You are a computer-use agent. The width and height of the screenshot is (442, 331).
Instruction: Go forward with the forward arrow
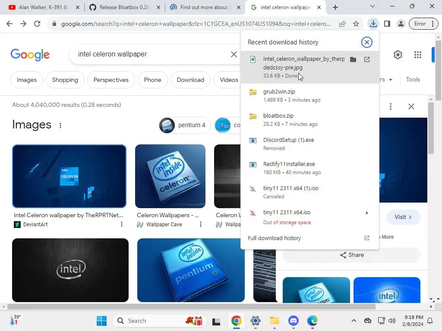(23, 24)
